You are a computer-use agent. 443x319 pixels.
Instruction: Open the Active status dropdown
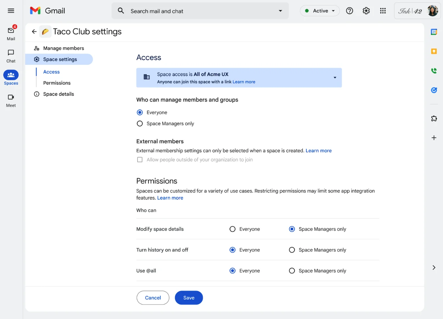tap(320, 11)
